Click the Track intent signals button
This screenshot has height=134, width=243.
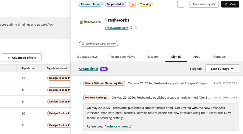coord(204,4)
